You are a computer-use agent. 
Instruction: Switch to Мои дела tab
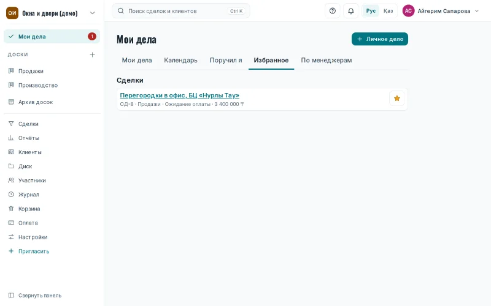(x=137, y=60)
